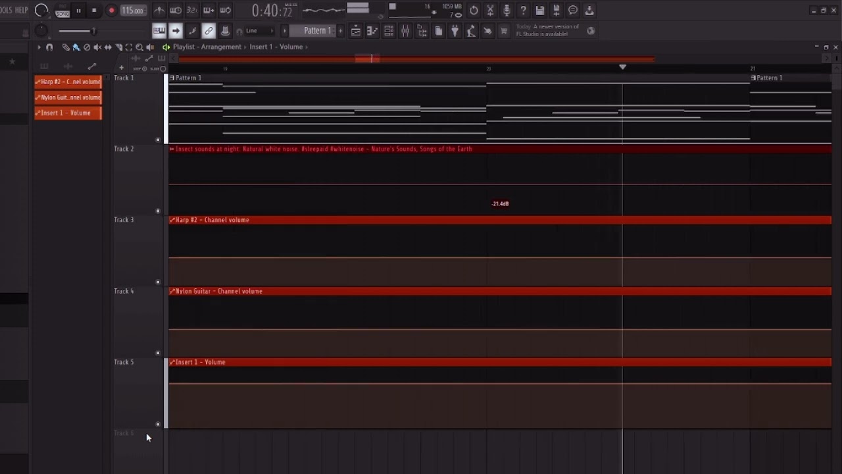Mute Track 5 with its dot
The height and width of the screenshot is (474, 842).
158,424
